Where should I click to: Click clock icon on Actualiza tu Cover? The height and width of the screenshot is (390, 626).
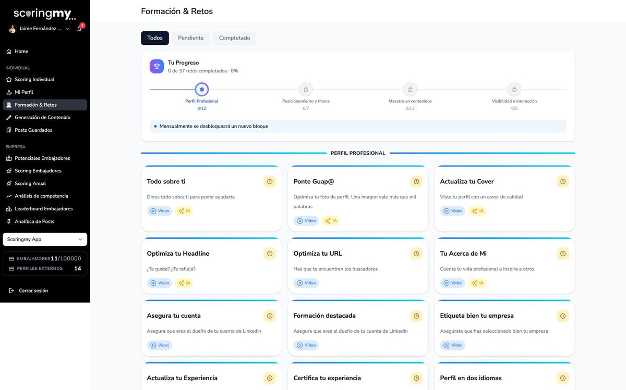click(563, 182)
